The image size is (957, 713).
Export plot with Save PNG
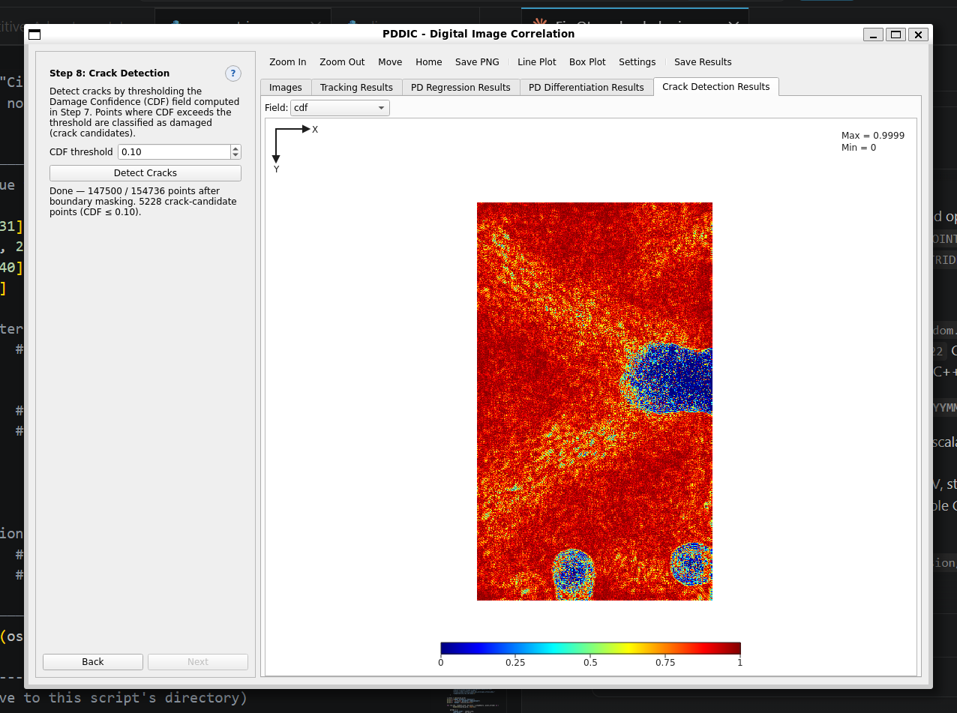point(477,62)
